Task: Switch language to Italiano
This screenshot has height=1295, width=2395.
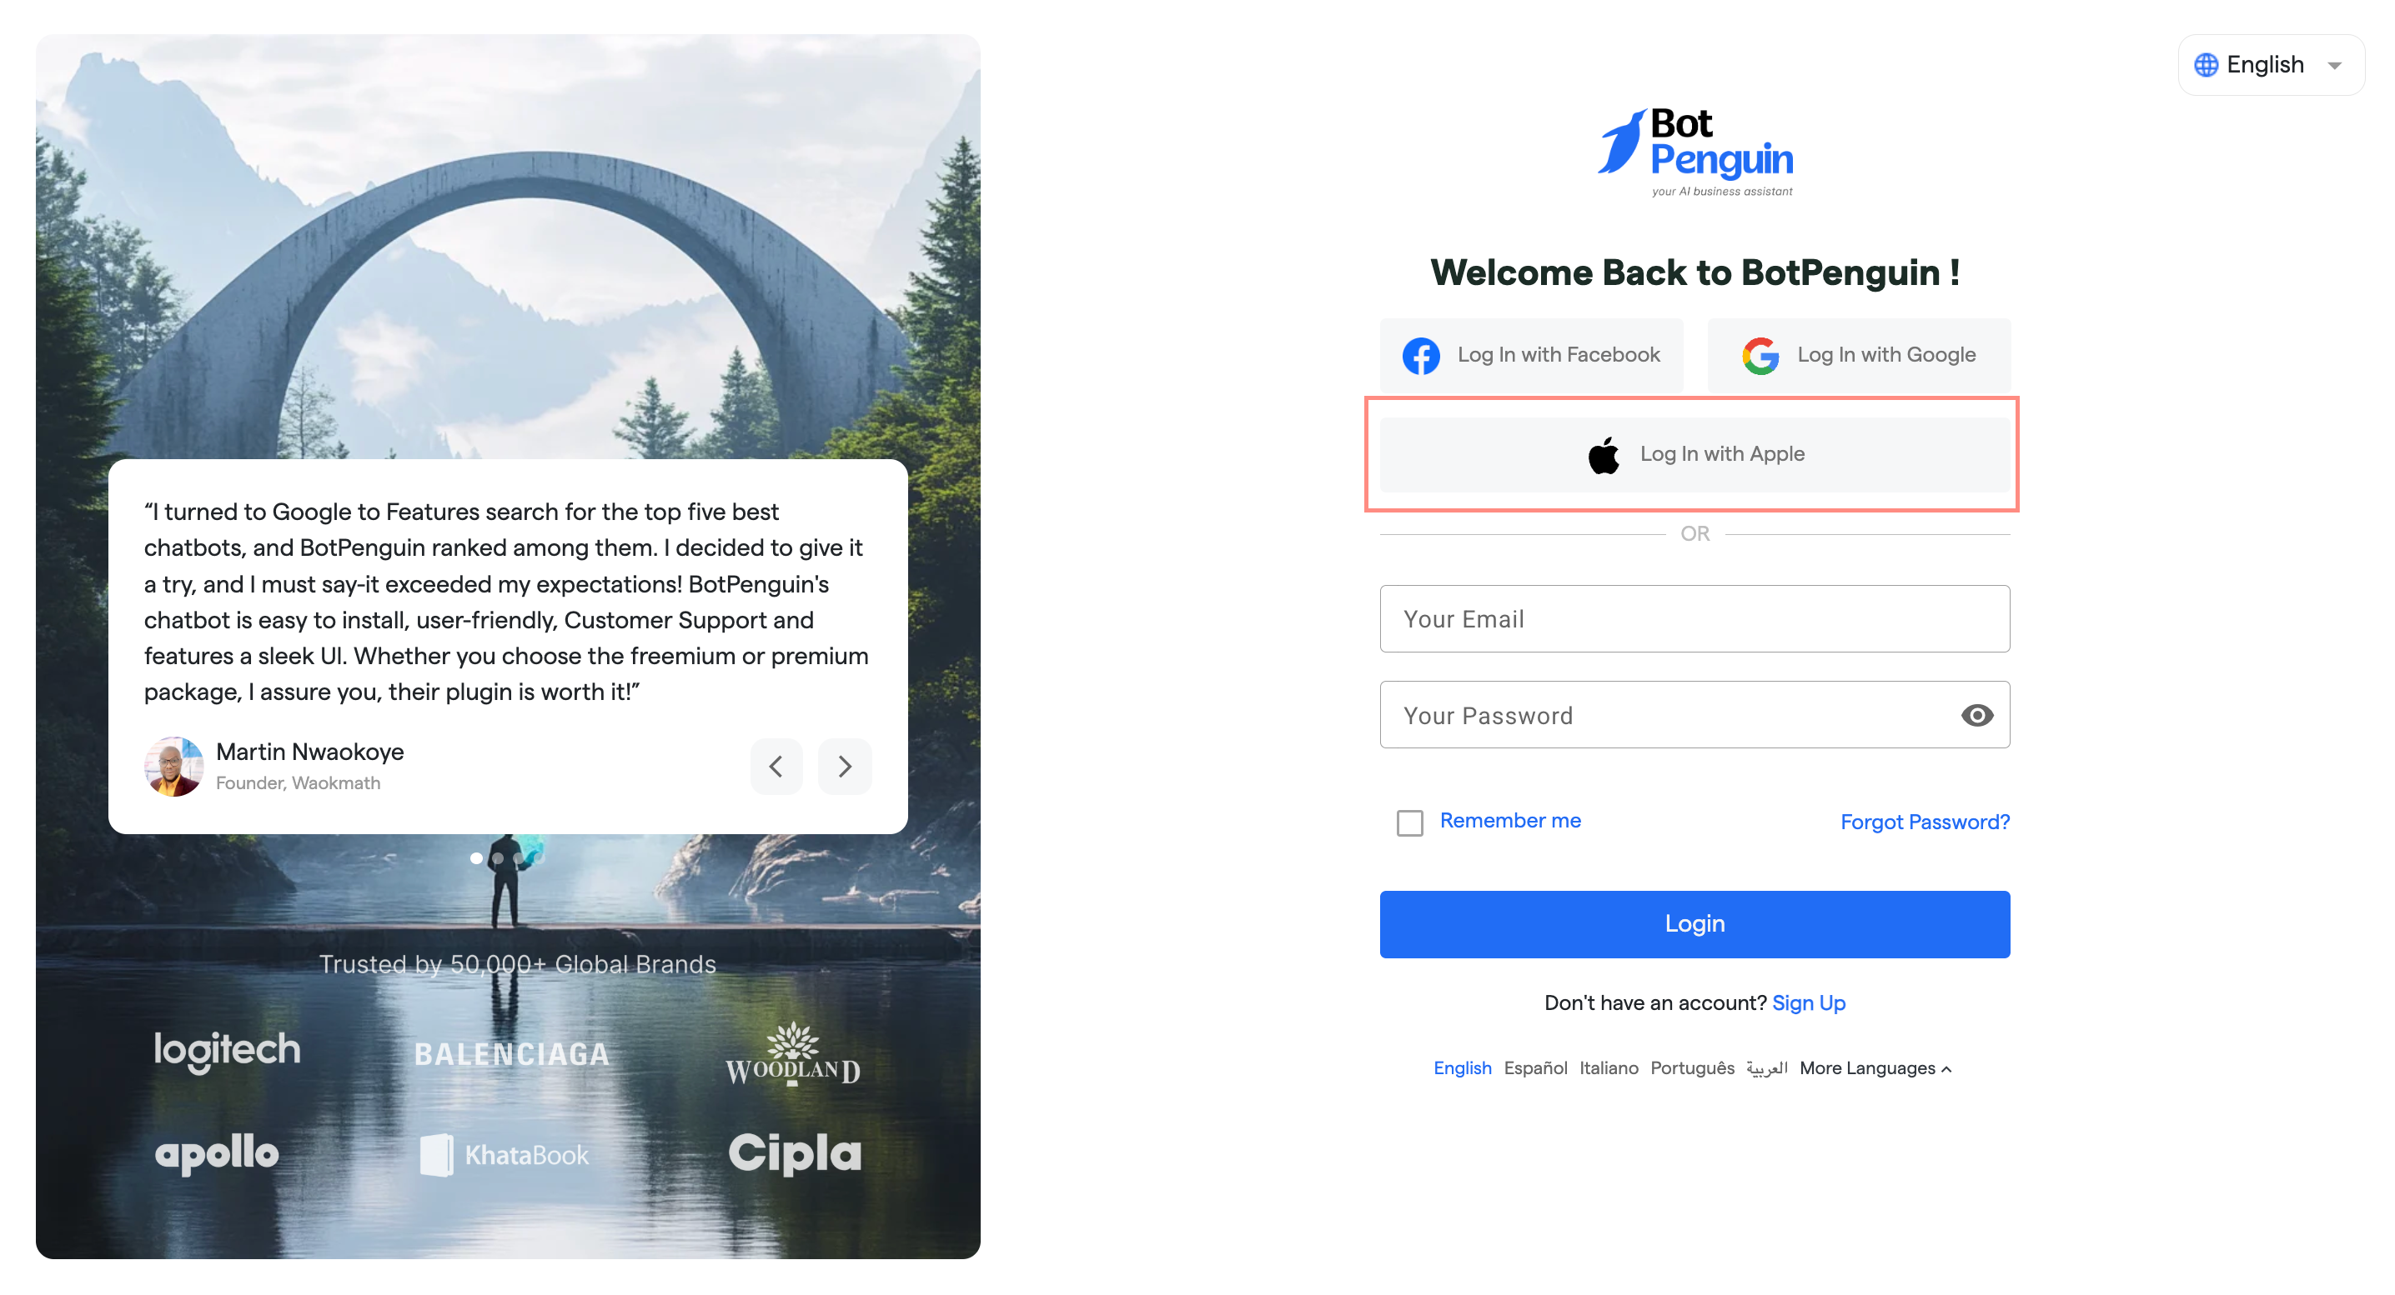Action: click(1609, 1068)
